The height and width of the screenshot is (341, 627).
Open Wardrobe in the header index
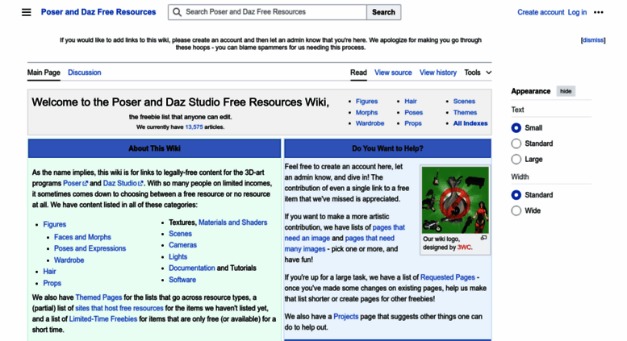tap(370, 123)
